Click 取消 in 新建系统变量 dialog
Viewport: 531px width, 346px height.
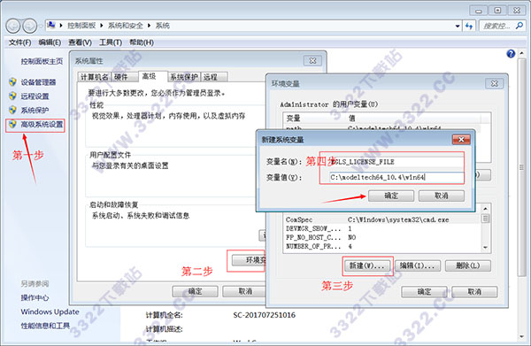click(442, 196)
